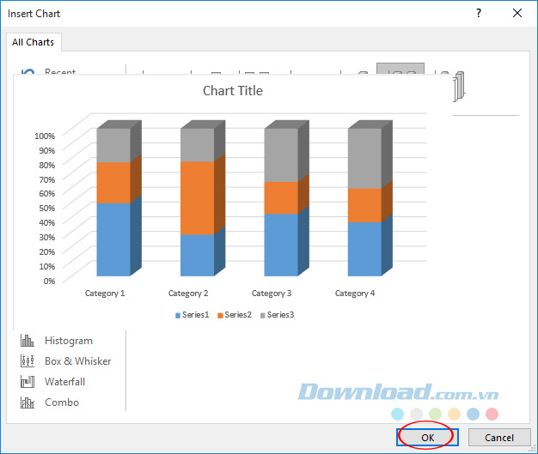This screenshot has height=454, width=538.
Task: Click the Chart Title text in preview
Action: (233, 91)
